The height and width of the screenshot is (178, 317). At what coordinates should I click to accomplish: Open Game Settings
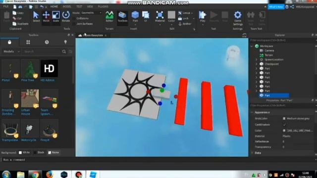[x=238, y=18]
